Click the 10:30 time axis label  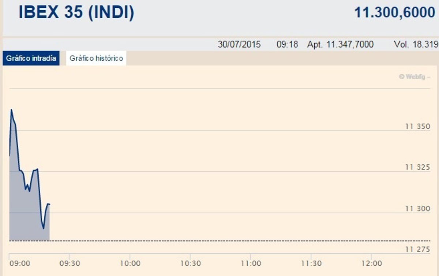pos(190,264)
